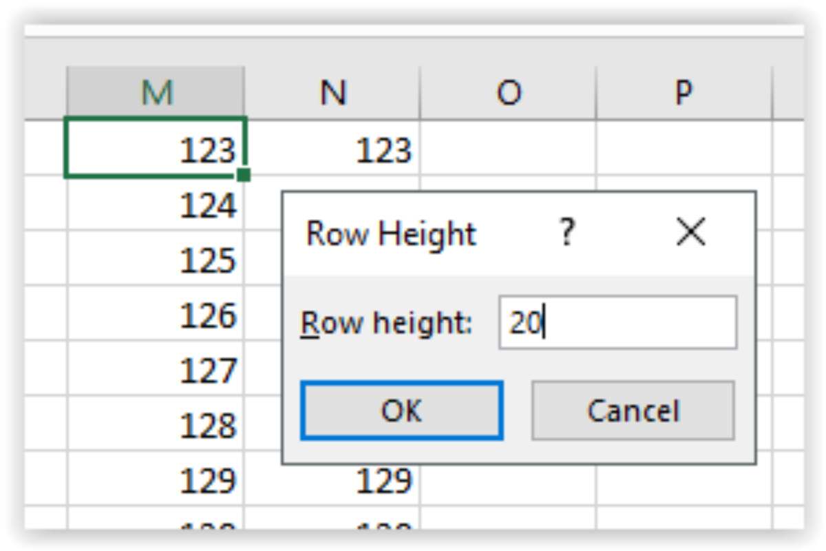826x551 pixels.
Task: Select cell with value 125
Action: 156,260
